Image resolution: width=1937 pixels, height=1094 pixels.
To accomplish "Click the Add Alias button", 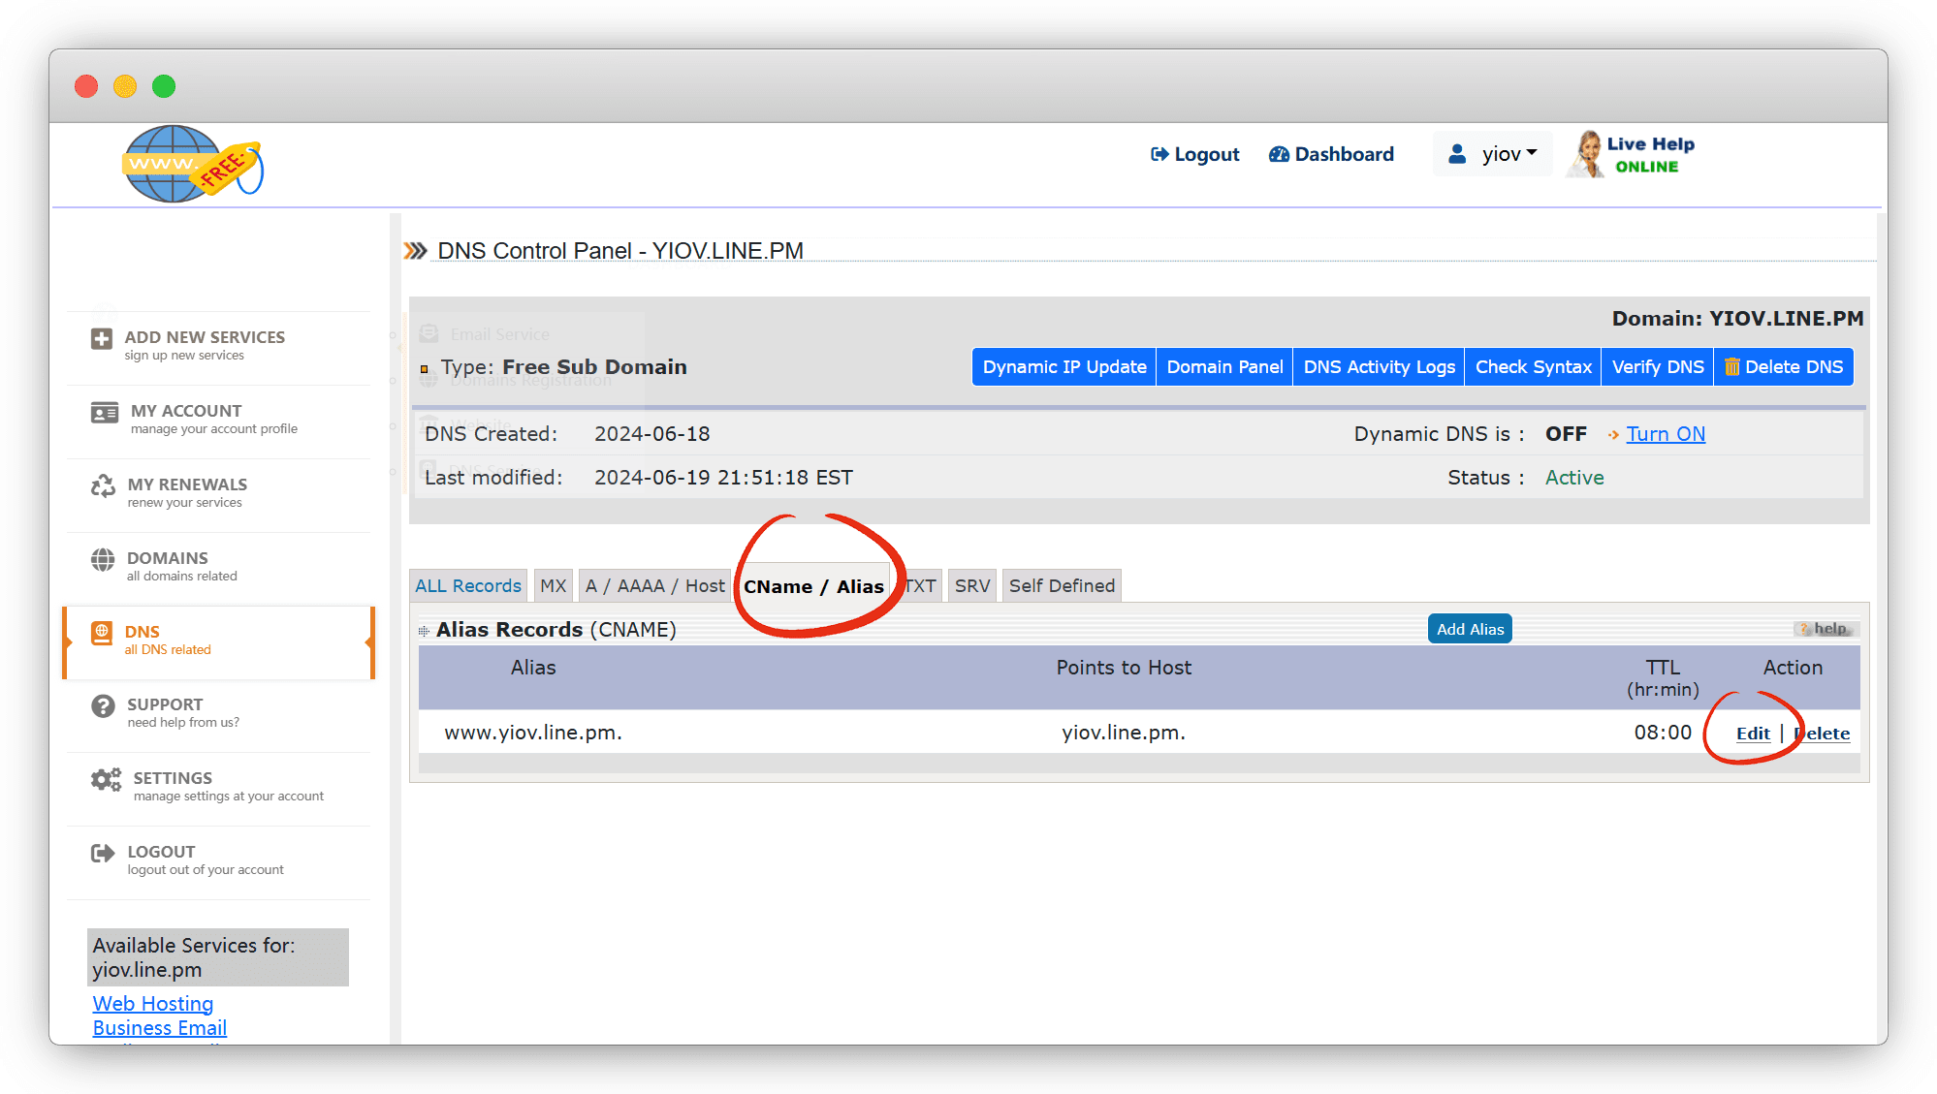I will 1470,629.
